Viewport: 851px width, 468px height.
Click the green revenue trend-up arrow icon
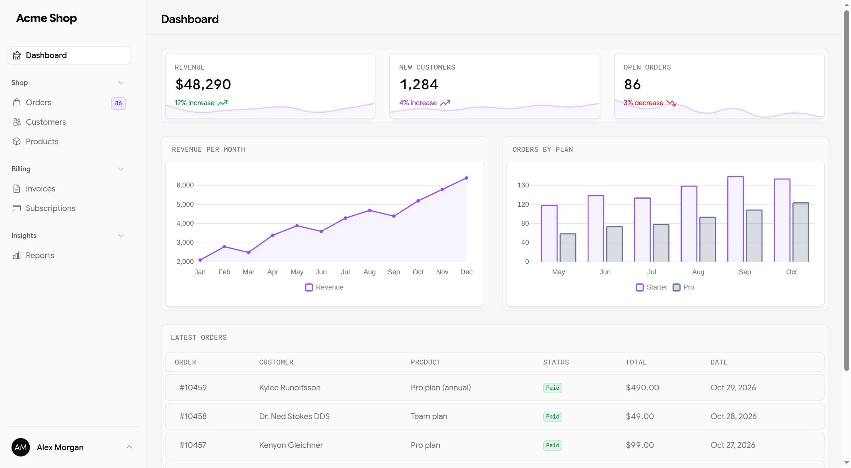coord(223,103)
